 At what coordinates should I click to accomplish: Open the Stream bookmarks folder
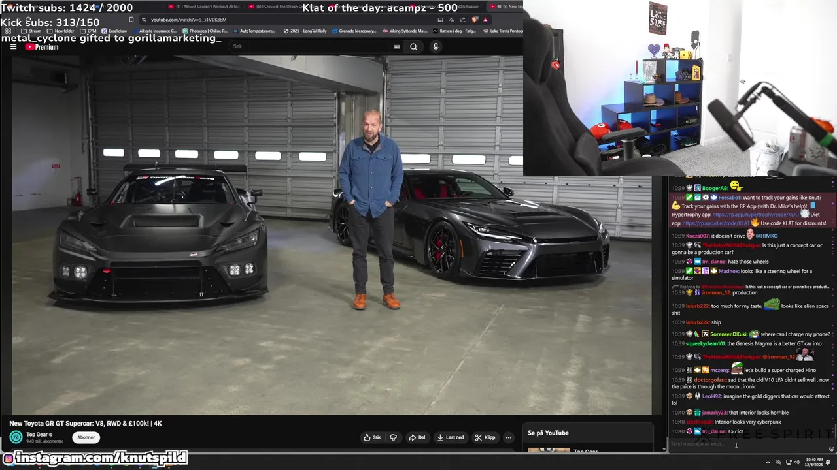coord(31,31)
